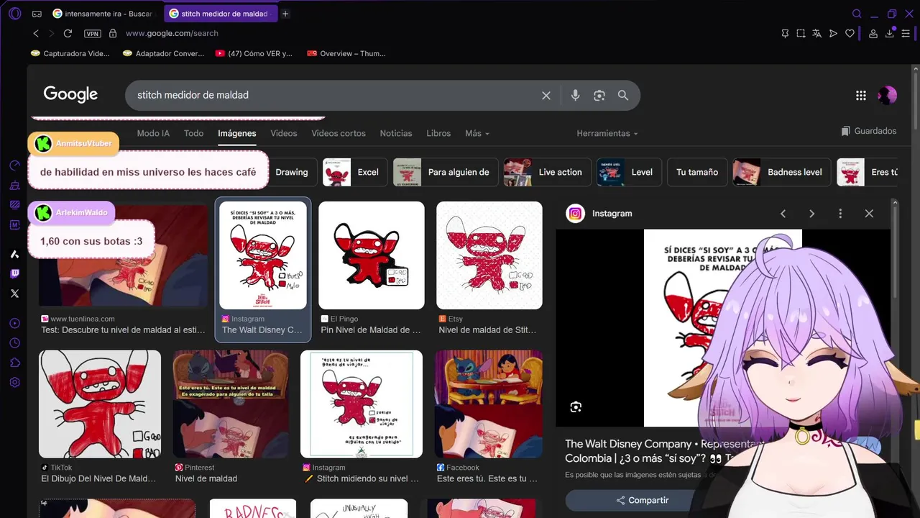Show previous image in preview panel
The image size is (920, 518).
[x=783, y=214]
